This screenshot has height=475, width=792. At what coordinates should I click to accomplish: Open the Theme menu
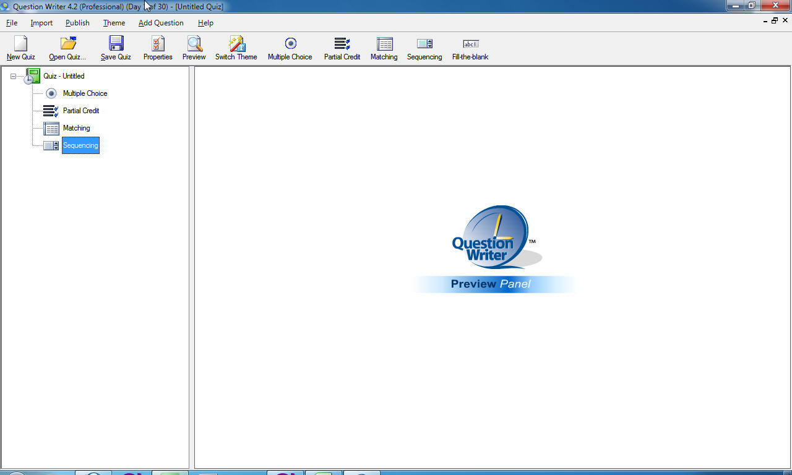pyautogui.click(x=114, y=23)
